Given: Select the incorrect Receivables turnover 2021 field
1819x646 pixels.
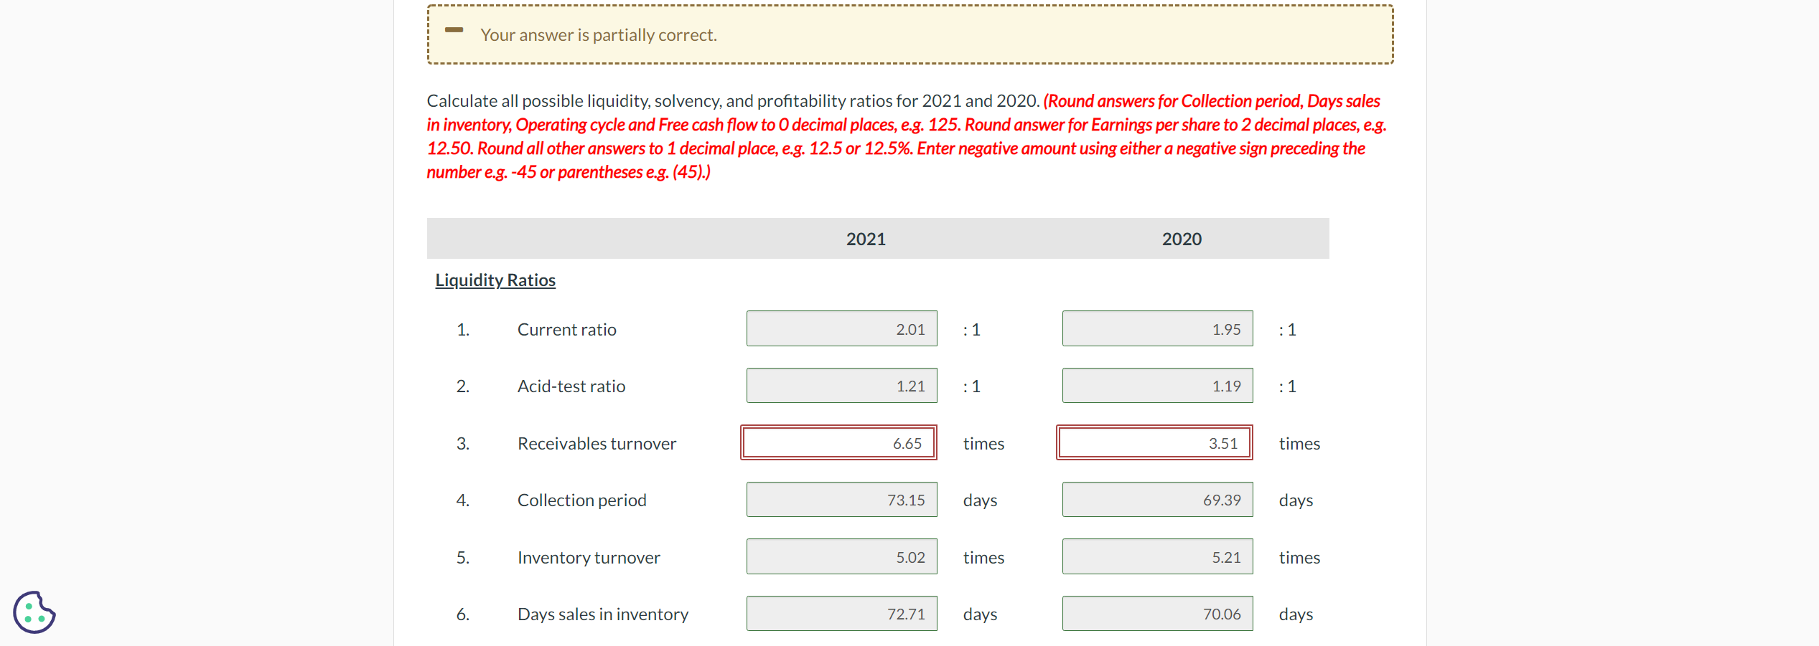Looking at the screenshot, I should [838, 442].
